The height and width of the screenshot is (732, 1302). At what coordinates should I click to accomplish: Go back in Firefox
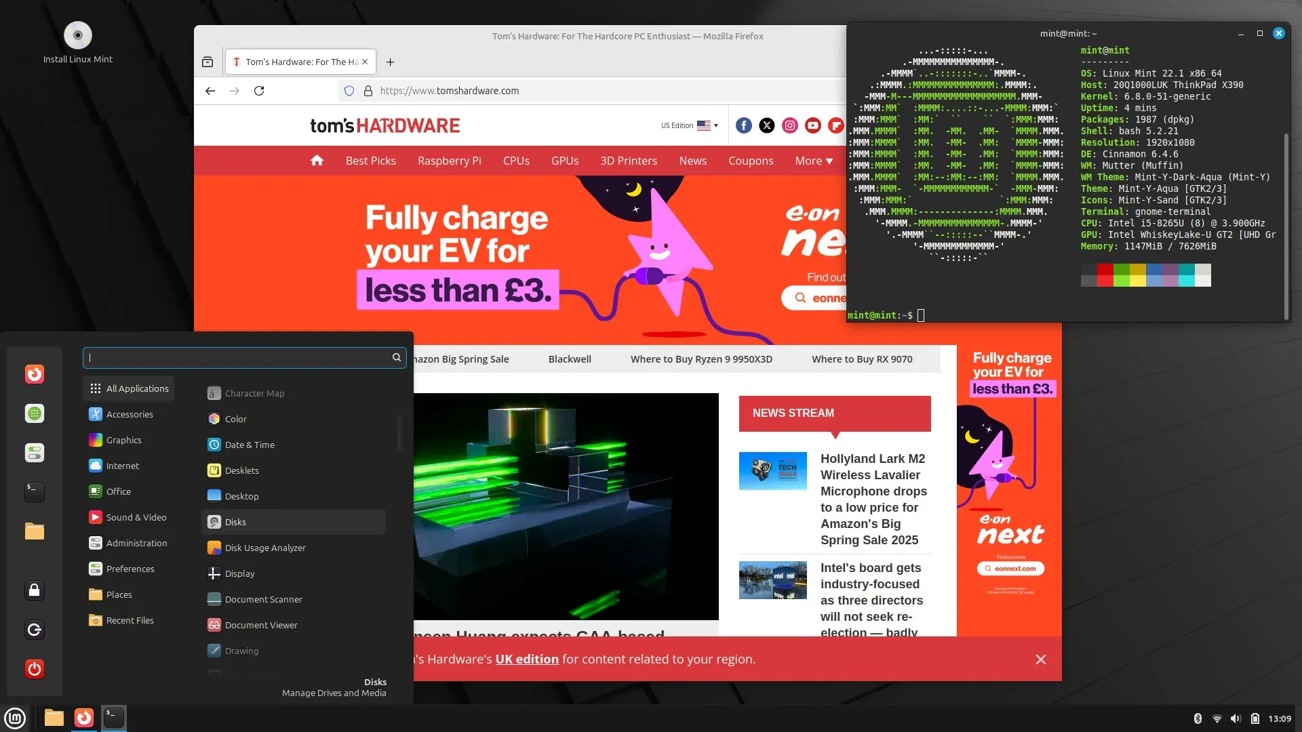pyautogui.click(x=210, y=91)
